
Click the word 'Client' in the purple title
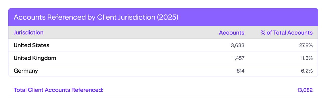click(106, 17)
